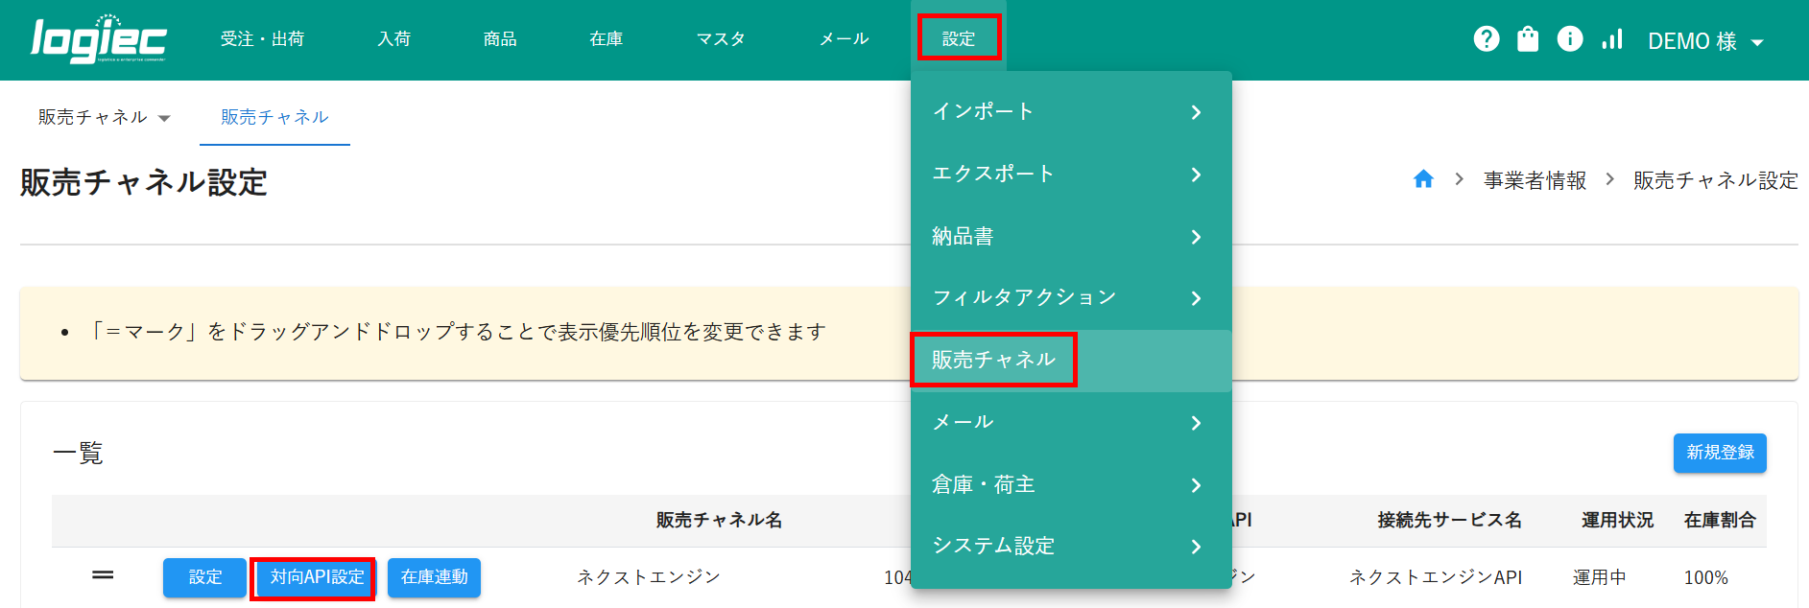Open the 設定 menu in top navigation

click(959, 39)
